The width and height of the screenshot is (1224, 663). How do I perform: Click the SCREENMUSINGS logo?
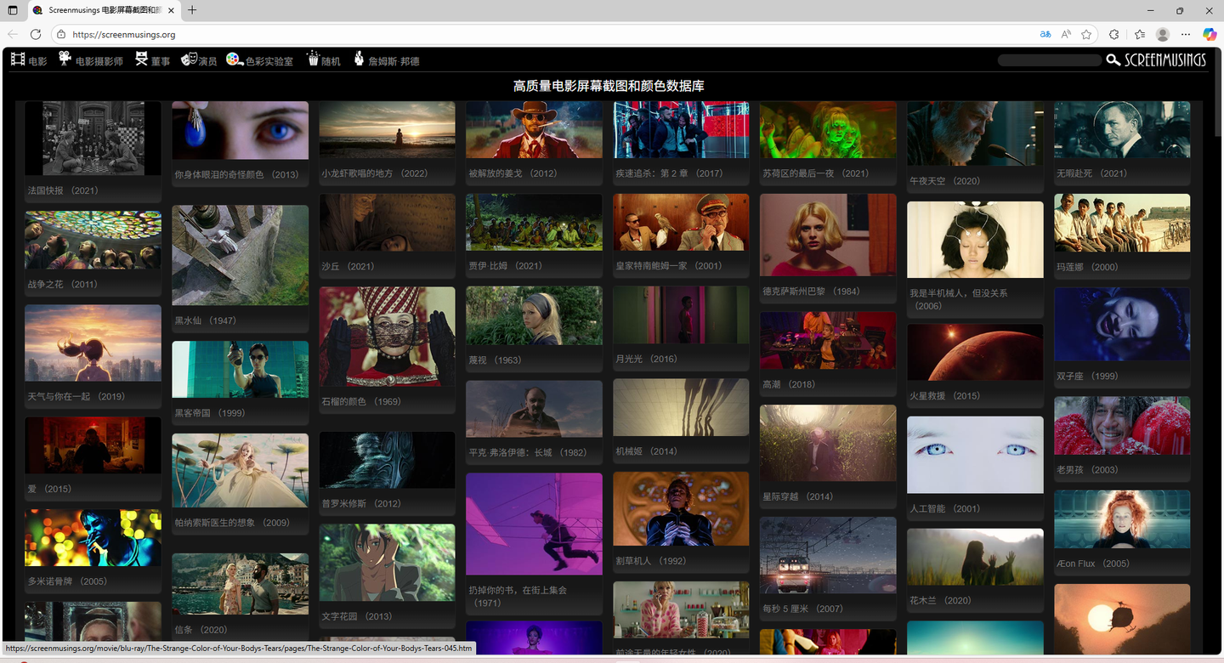[x=1165, y=59]
